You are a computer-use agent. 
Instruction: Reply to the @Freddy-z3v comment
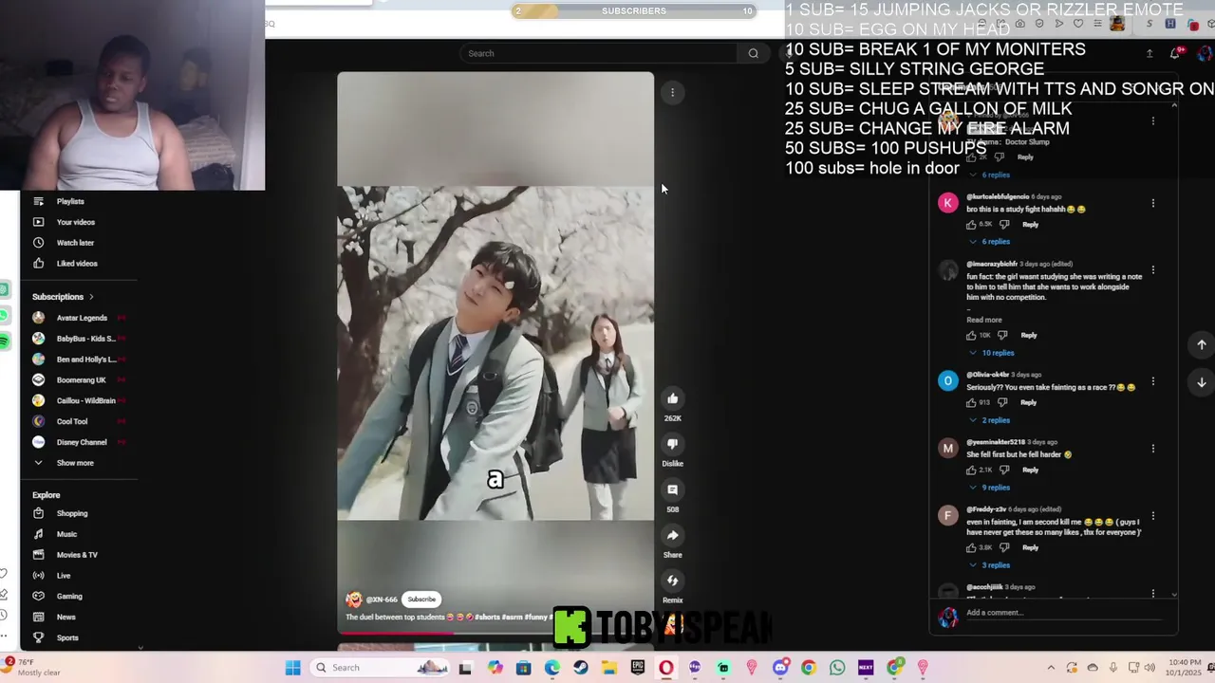click(x=1030, y=547)
